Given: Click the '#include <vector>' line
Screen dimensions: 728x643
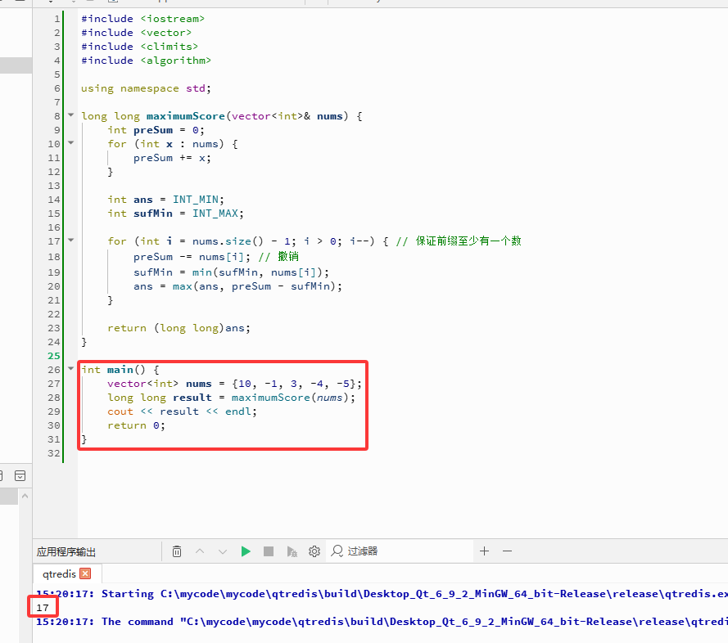Looking at the screenshot, I should pyautogui.click(x=136, y=33).
